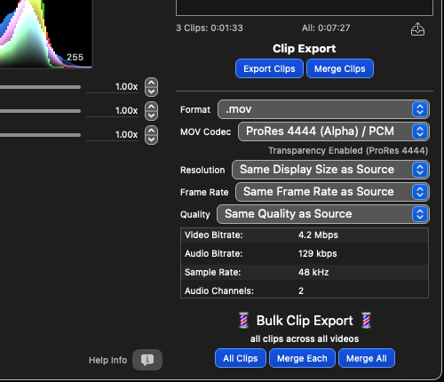Viewport: 444px width, 382px height.
Task: Increase the first 1.00x stepper value
Action: (151, 83)
